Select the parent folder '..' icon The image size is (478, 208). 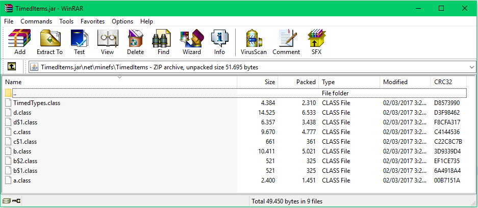point(9,93)
